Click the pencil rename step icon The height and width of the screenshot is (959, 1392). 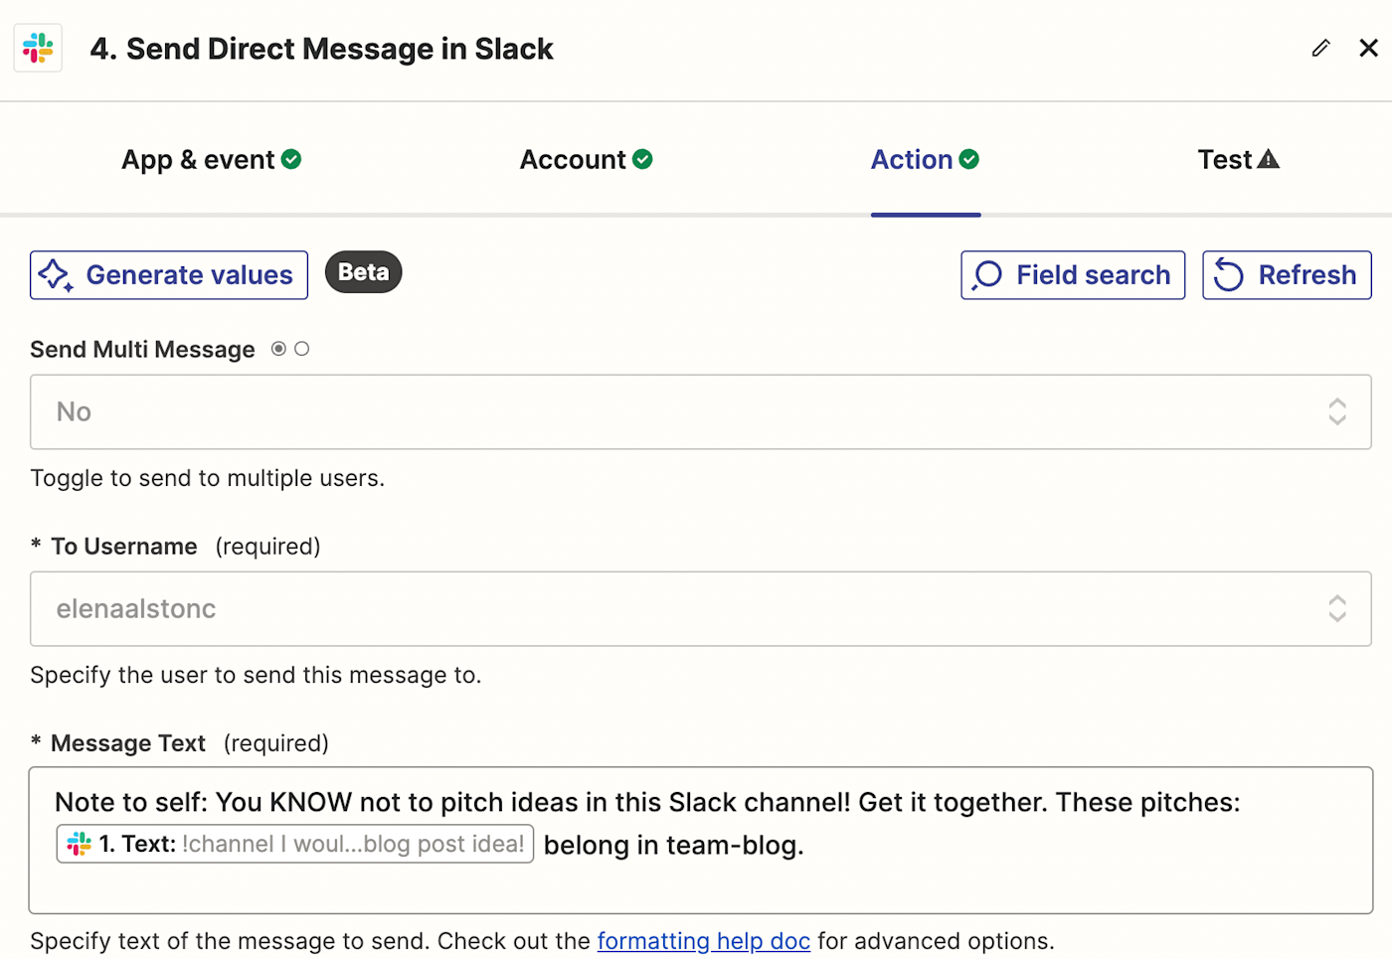point(1320,48)
